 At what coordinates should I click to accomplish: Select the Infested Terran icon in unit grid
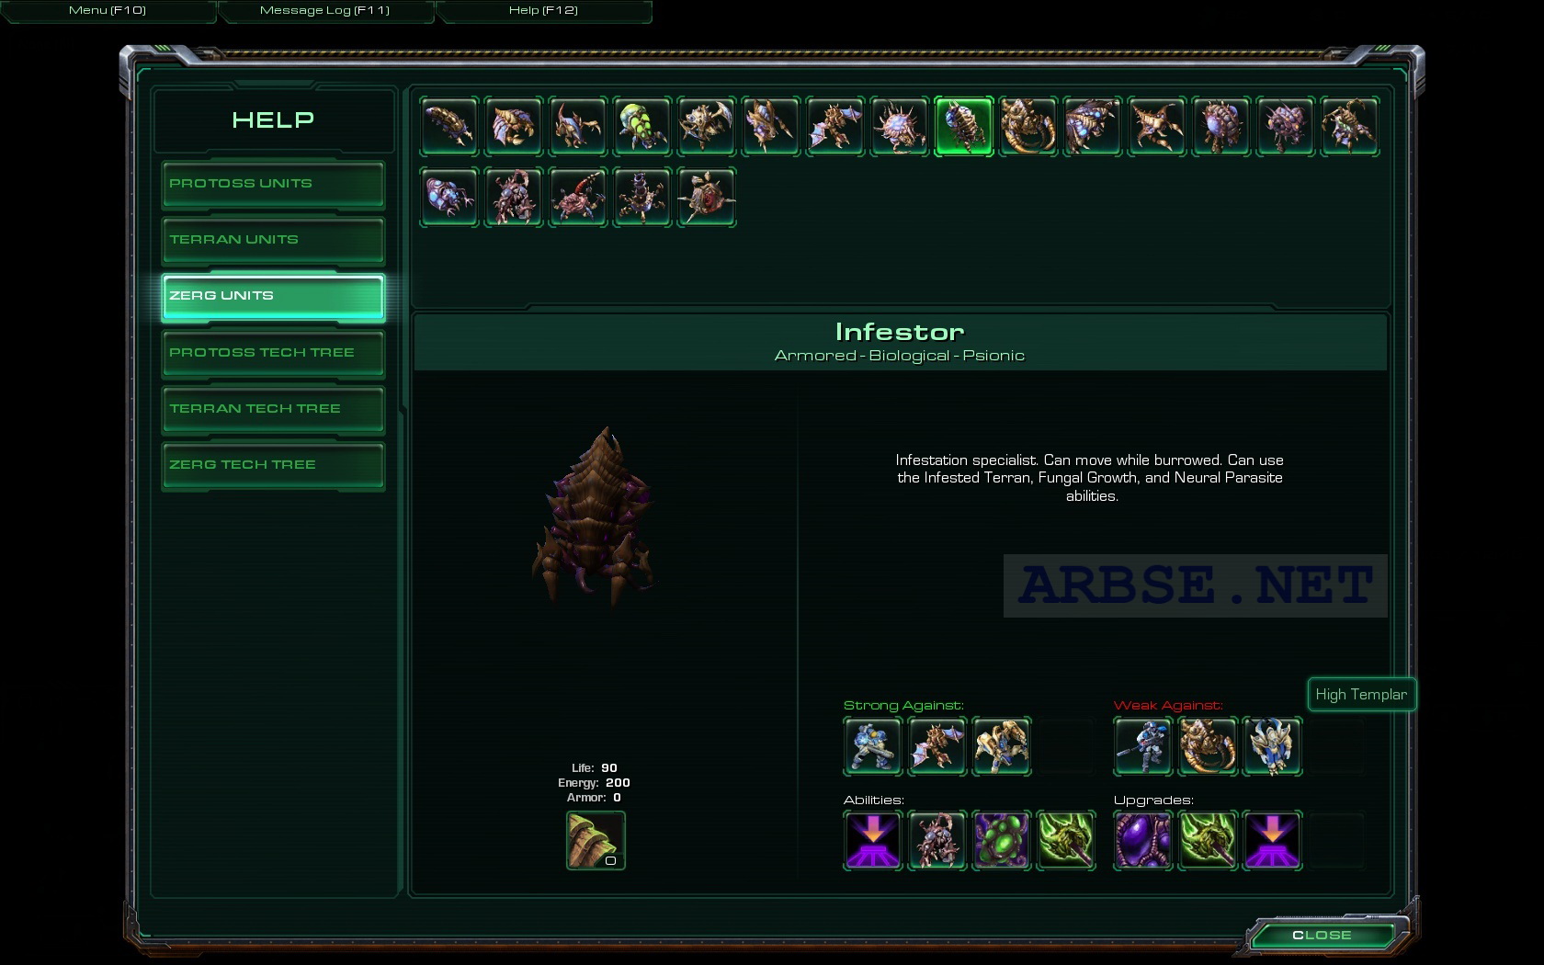[x=514, y=197]
